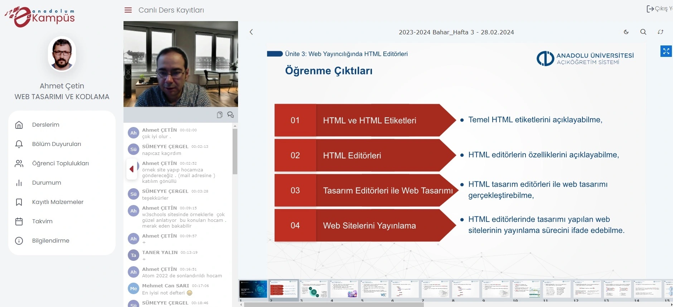Jump to slide thumbnail 9
The height and width of the screenshot is (307, 673).
coord(496,289)
